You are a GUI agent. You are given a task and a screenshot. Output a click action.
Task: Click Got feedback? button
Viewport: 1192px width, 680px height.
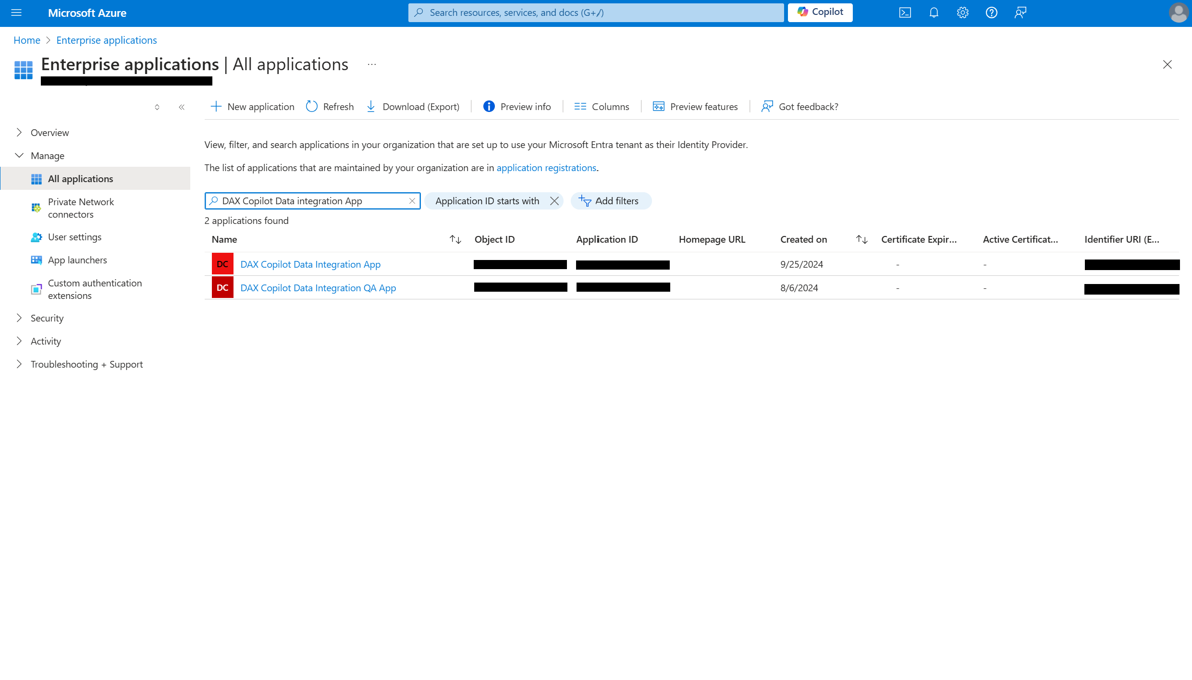click(800, 107)
